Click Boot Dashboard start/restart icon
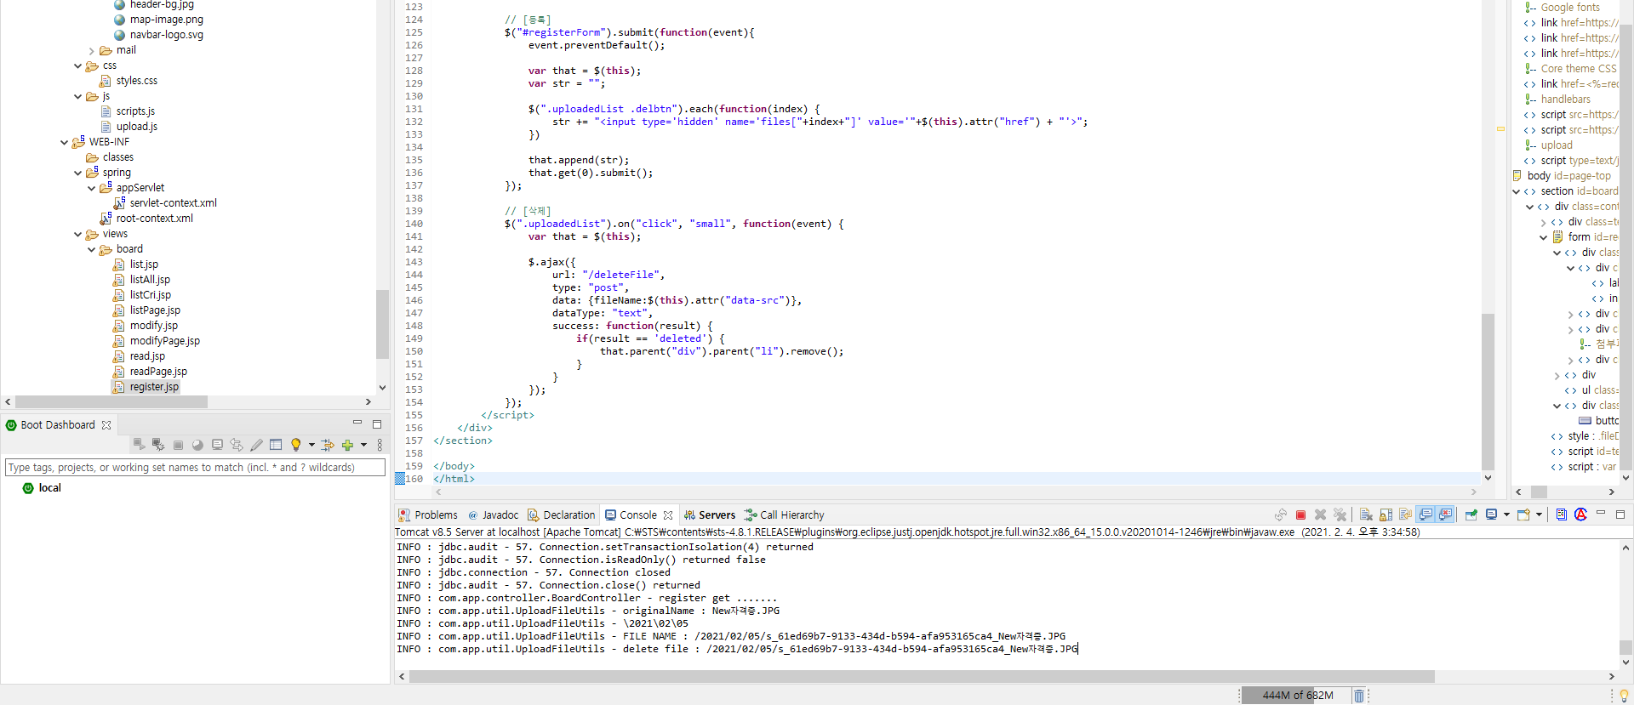Image resolution: width=1634 pixels, height=705 pixels. (x=139, y=445)
